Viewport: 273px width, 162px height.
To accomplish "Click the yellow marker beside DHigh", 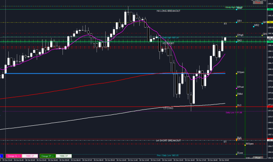I will click(236, 36).
